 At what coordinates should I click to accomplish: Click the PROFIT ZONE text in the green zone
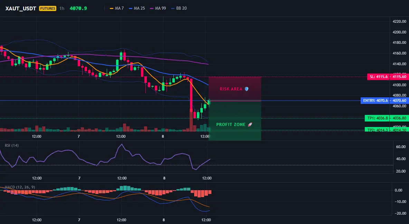pyautogui.click(x=231, y=124)
